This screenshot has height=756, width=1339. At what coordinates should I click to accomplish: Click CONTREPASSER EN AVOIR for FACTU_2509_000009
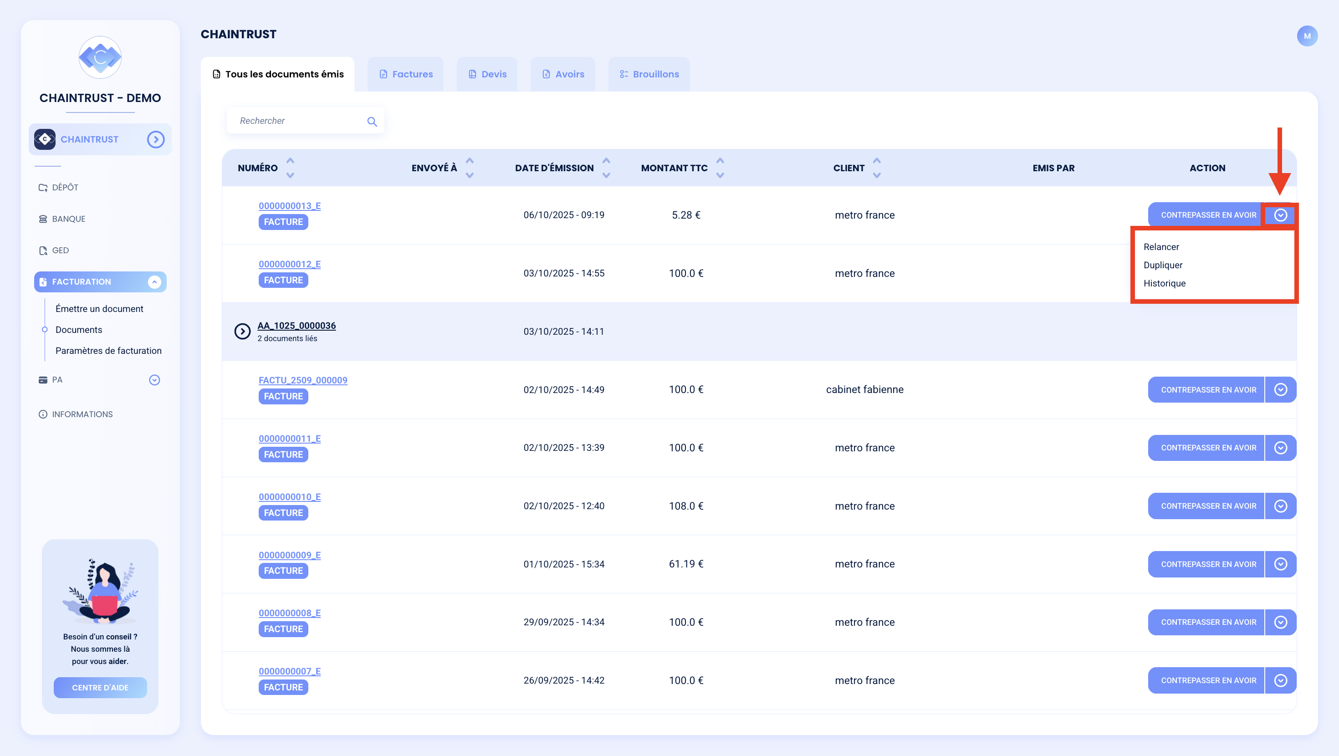(1206, 389)
